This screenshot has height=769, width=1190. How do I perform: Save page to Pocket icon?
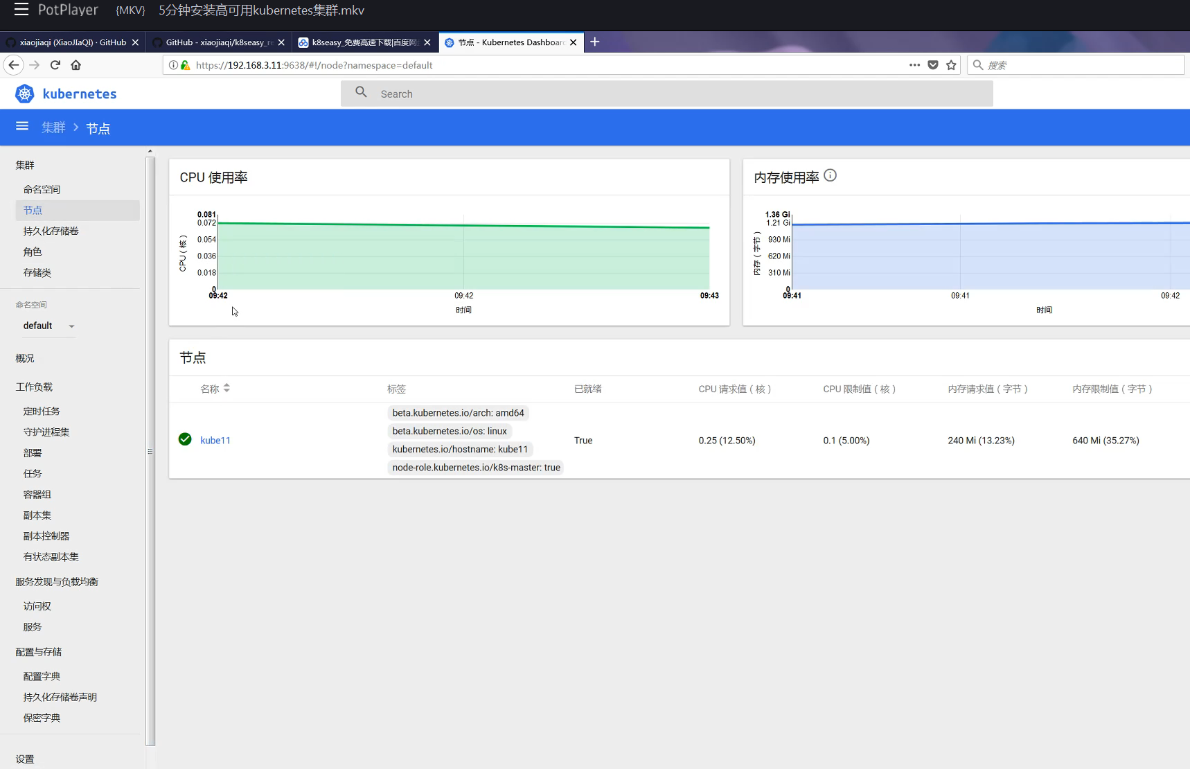[933, 65]
